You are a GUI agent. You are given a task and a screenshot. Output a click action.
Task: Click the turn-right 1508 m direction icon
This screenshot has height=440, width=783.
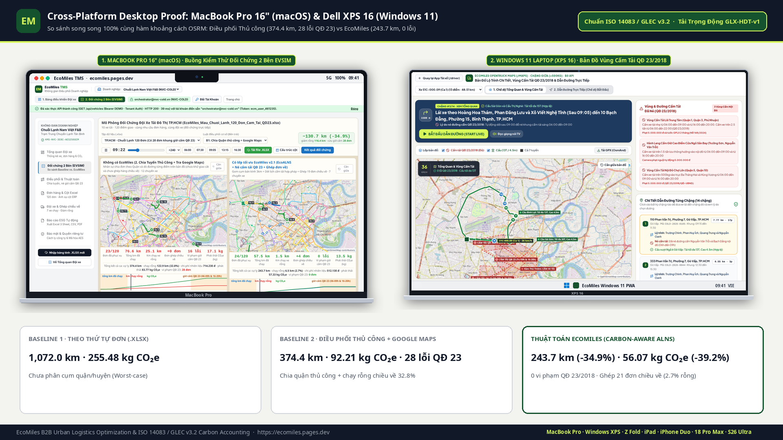point(425,115)
